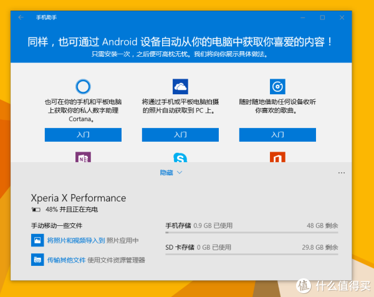Open 传输其他文件 link

click(x=66, y=260)
